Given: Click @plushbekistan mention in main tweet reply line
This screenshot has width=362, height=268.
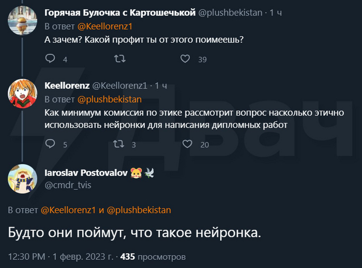Looking at the screenshot, I should pos(139,210).
